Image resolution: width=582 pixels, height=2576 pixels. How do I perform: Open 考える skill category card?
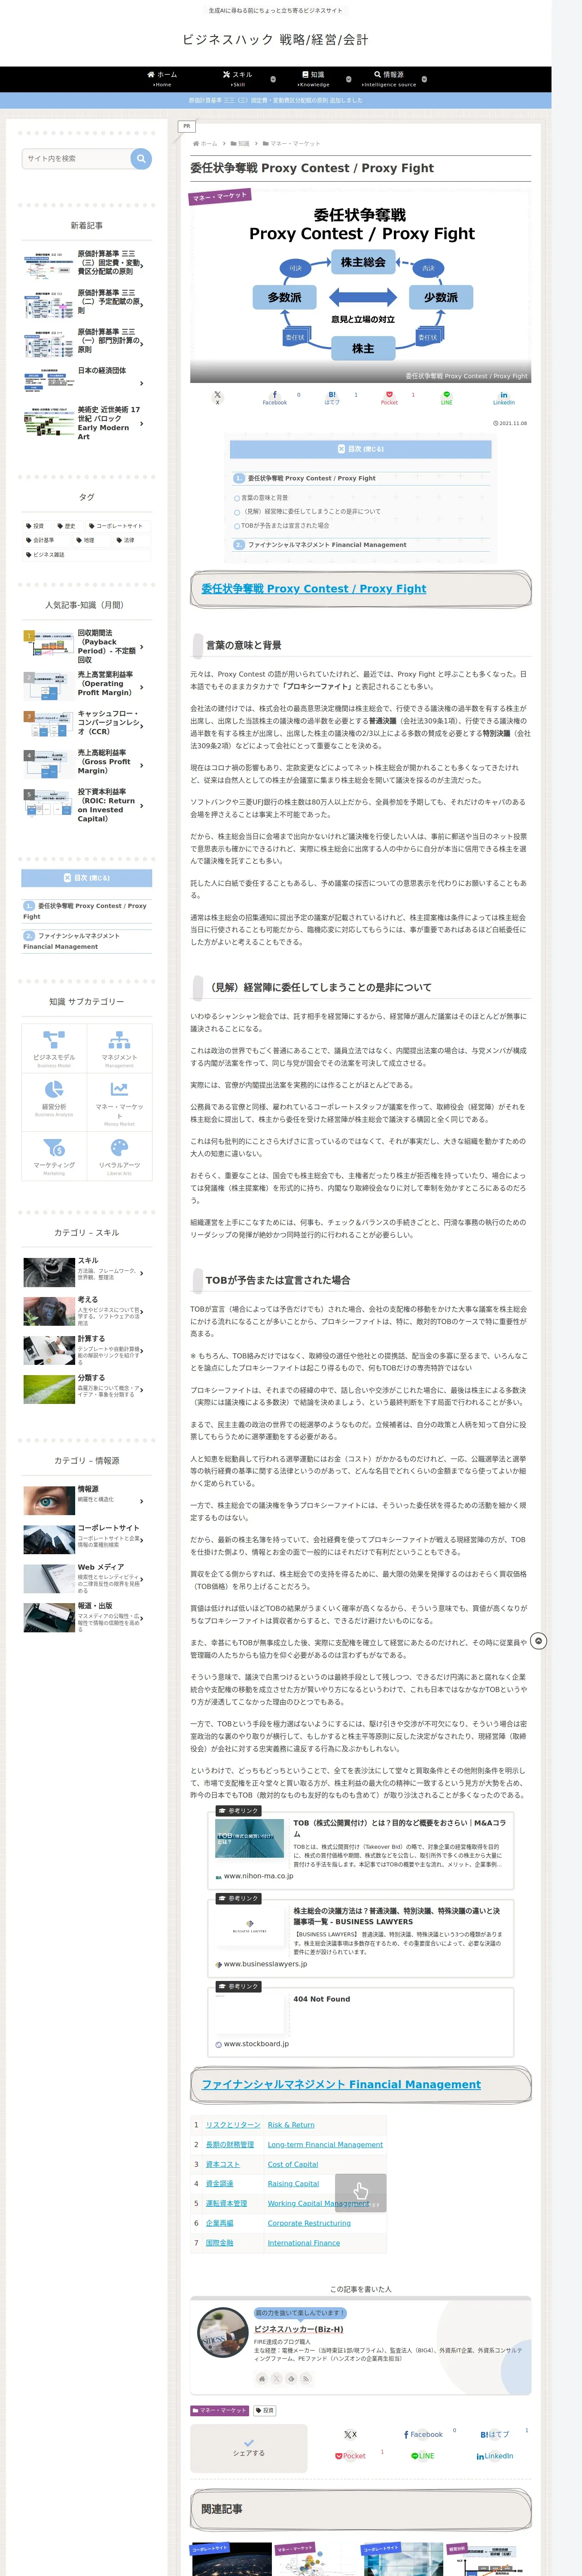pyautogui.click(x=87, y=1311)
